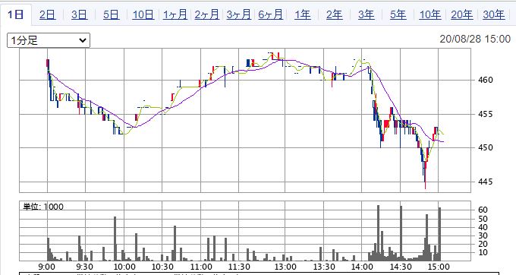Click the 13:30 time axis label

point(324,267)
